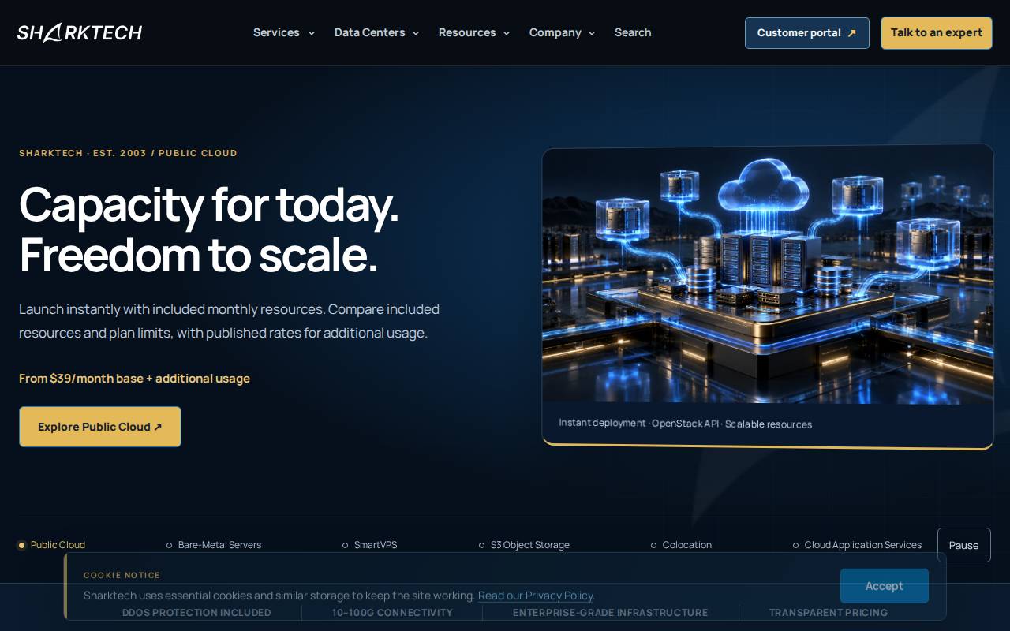This screenshot has width=1010, height=631.
Task: Expand the Data Centers dropdown chevron
Action: 416,33
